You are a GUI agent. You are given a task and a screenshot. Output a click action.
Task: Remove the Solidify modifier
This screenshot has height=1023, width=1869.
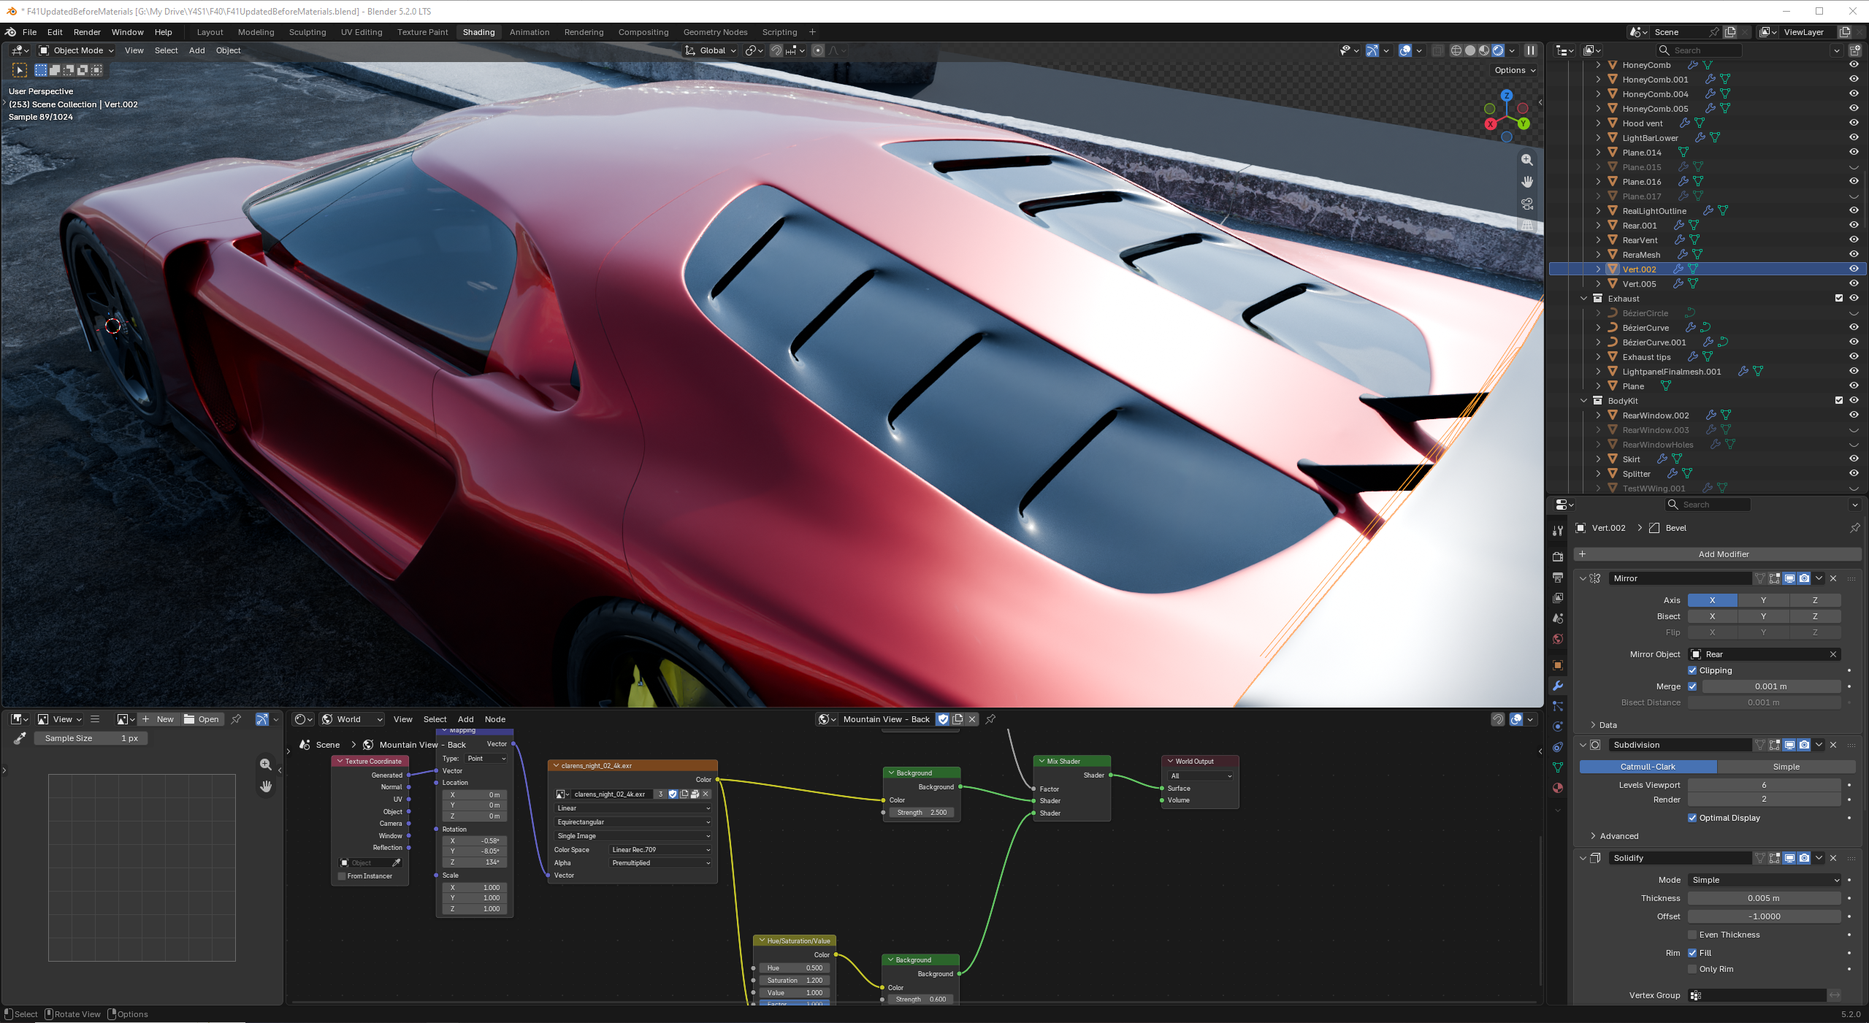[x=1833, y=858]
